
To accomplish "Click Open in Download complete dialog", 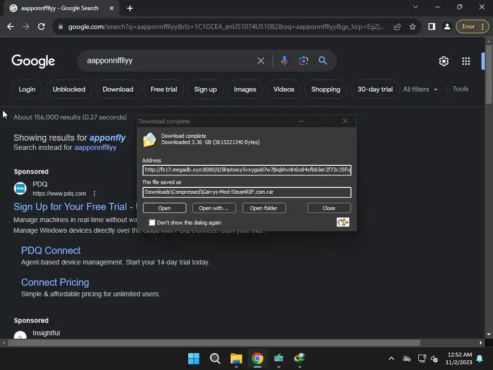I will pos(165,208).
